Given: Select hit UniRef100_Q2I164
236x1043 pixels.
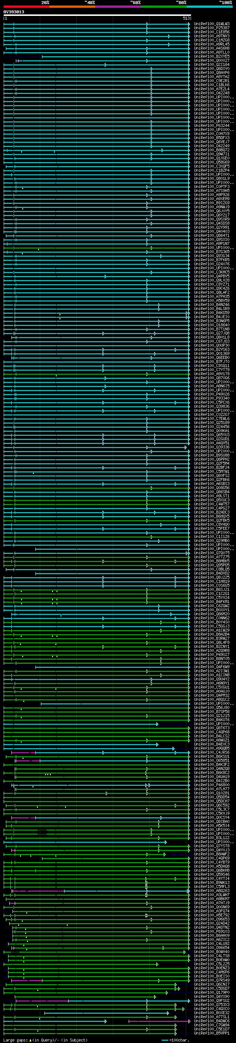Looking at the screenshot, I should 212,64.
